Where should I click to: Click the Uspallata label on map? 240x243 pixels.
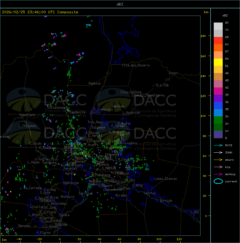point(27,115)
